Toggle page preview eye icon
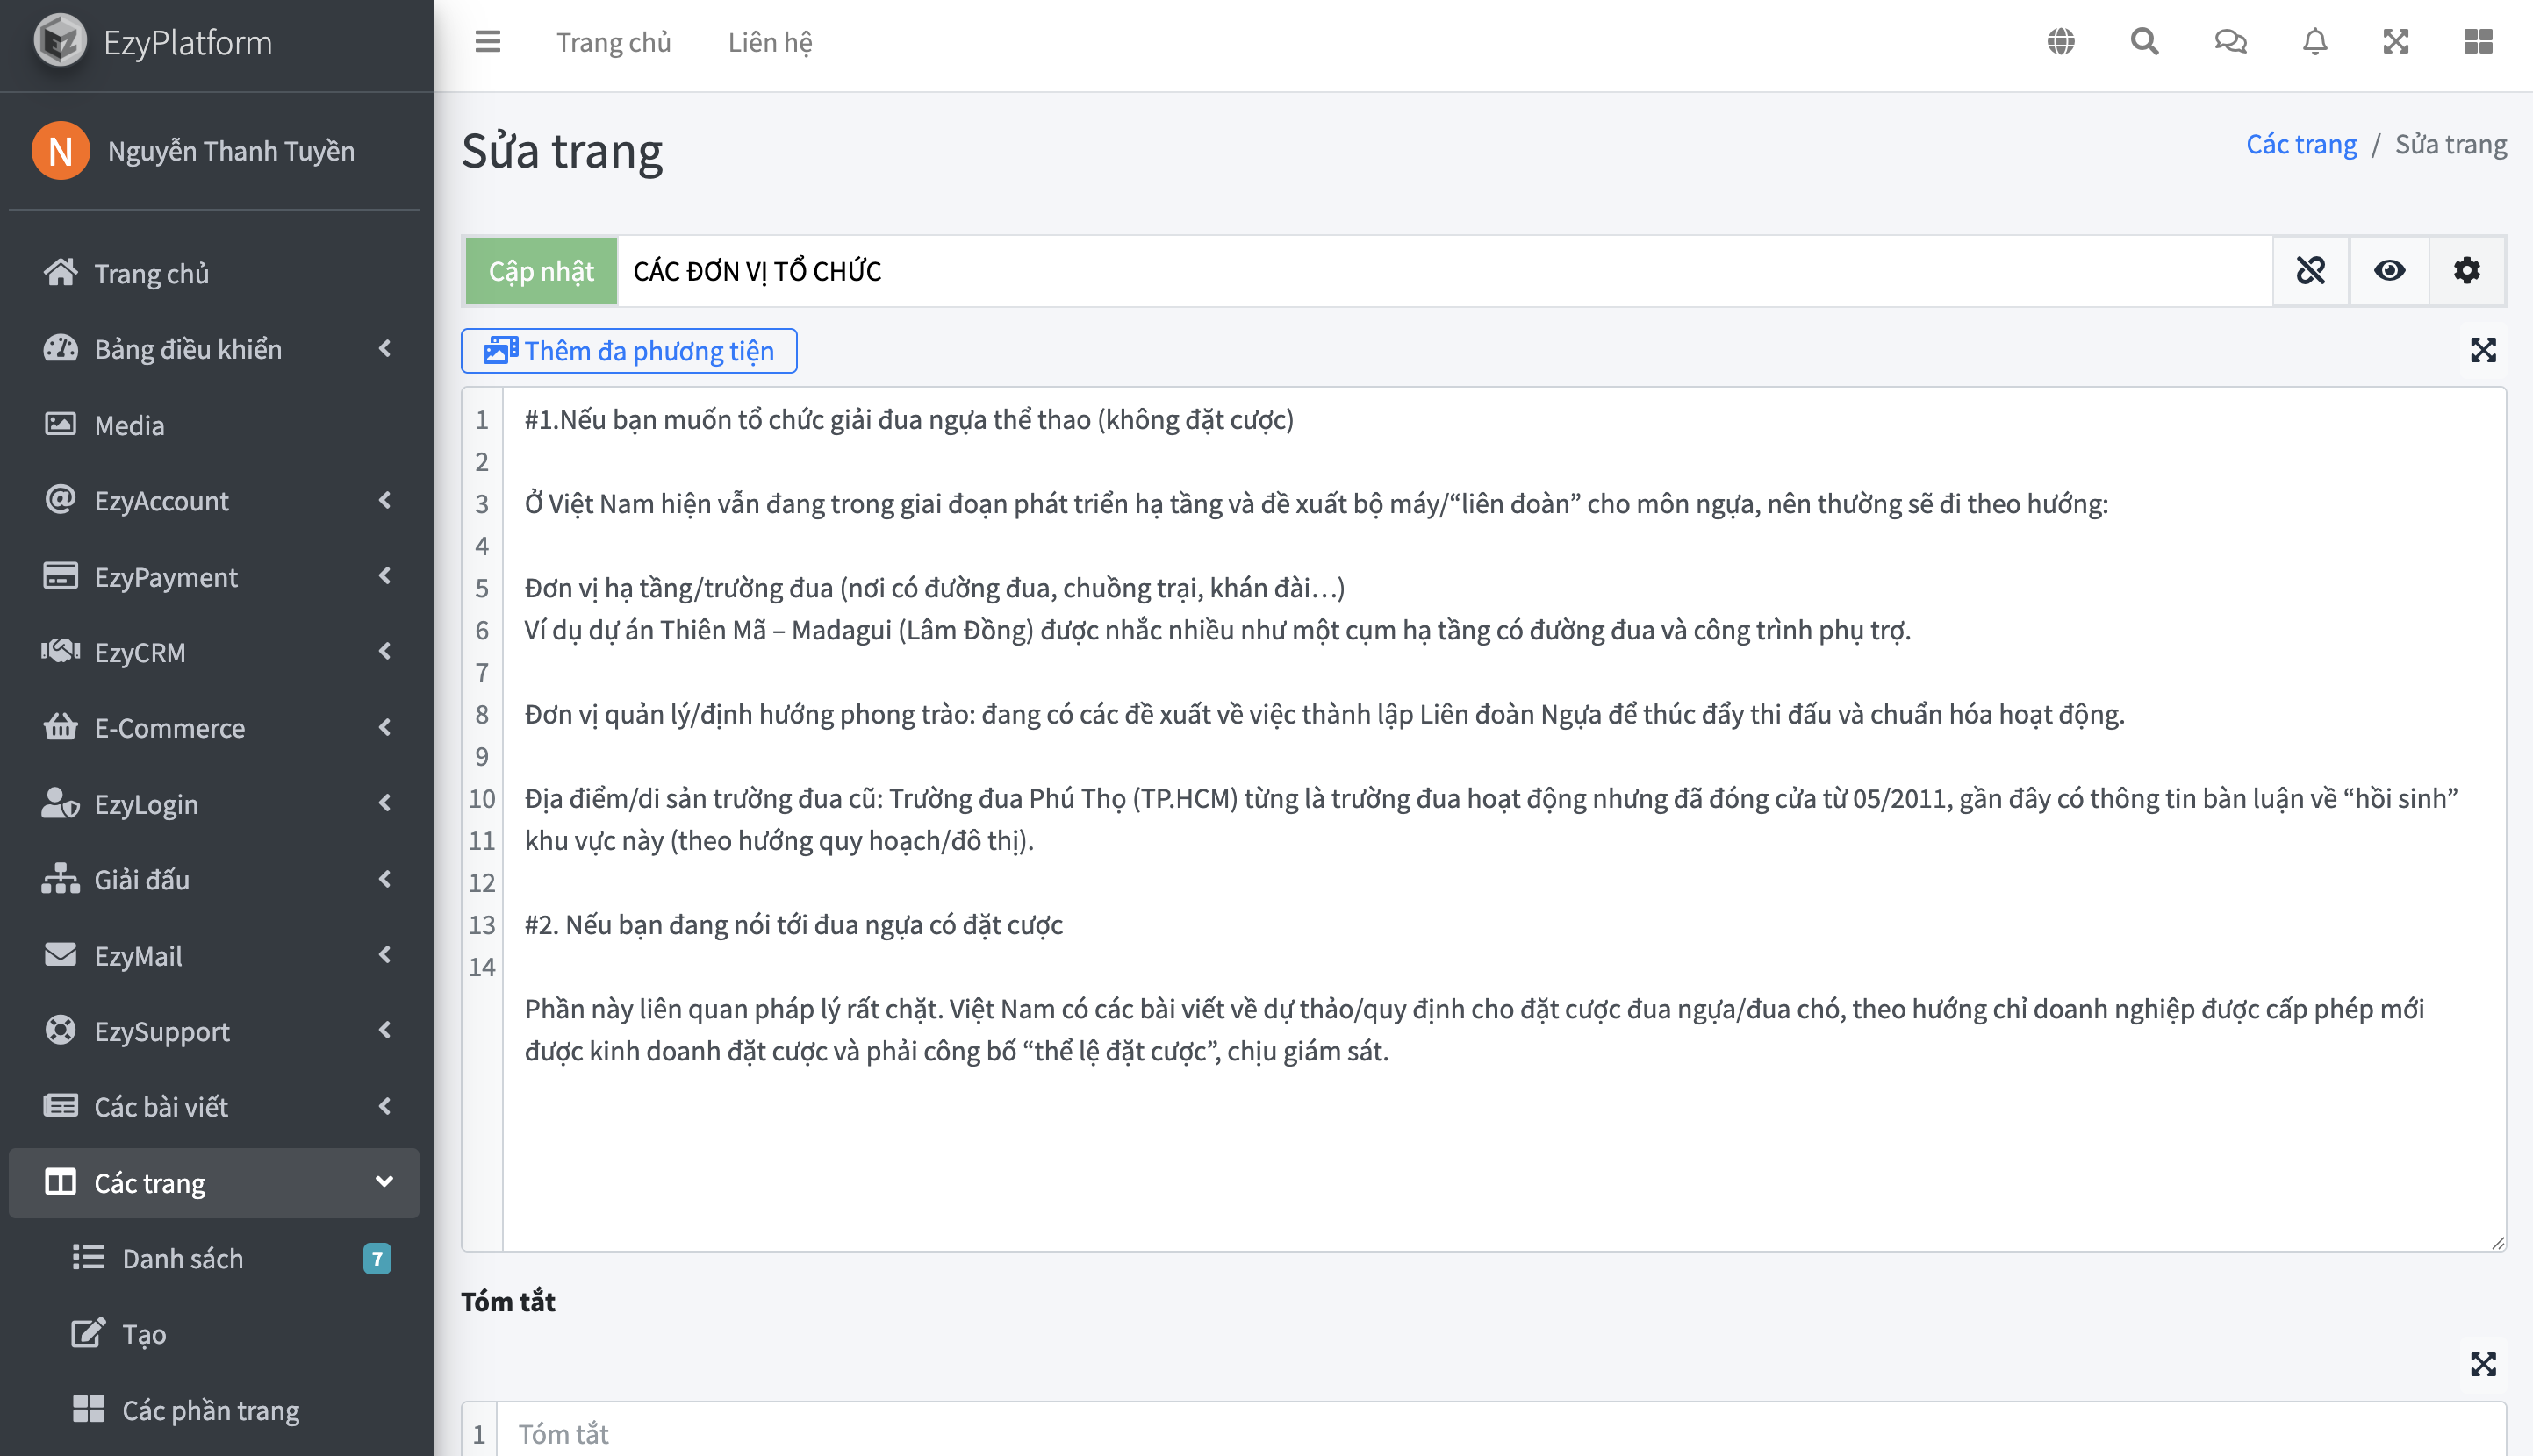This screenshot has height=1456, width=2533. [x=2389, y=270]
